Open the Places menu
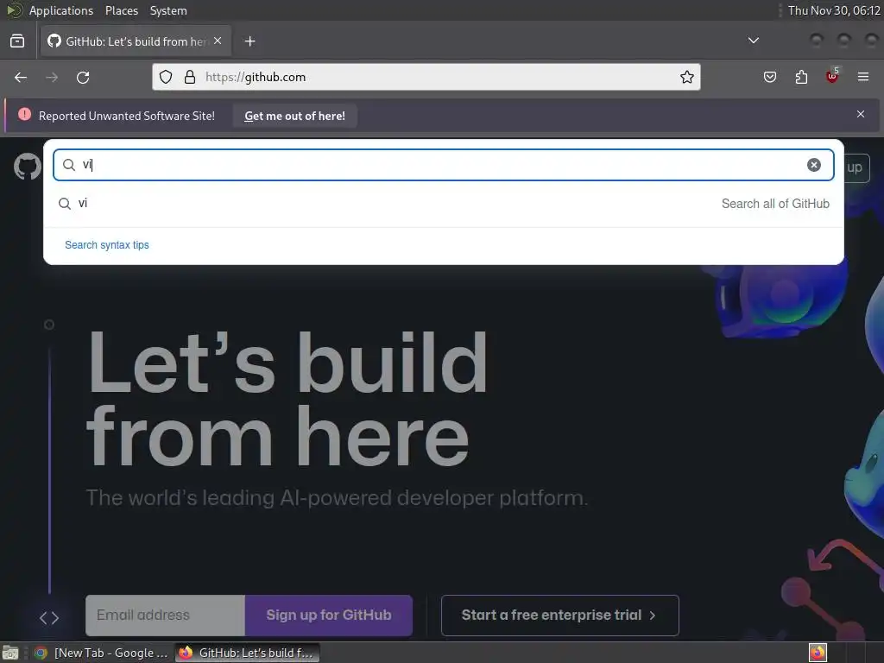 121,10
